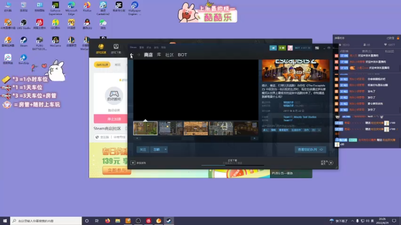401x225 pixels.
Task: Open the game download tab in accelerator
Action: [x=116, y=48]
